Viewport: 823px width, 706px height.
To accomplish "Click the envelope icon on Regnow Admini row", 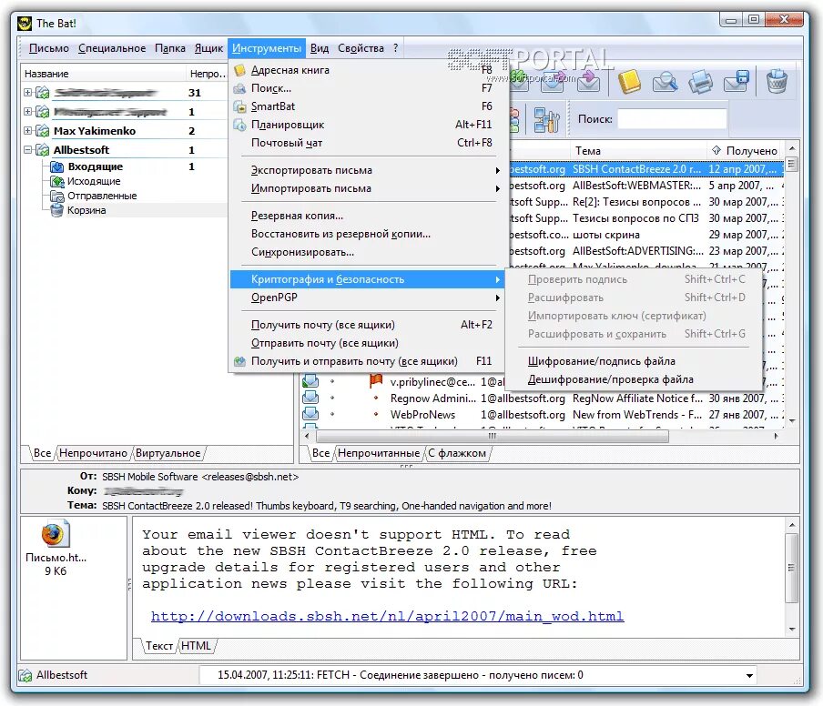I will click(x=310, y=398).
